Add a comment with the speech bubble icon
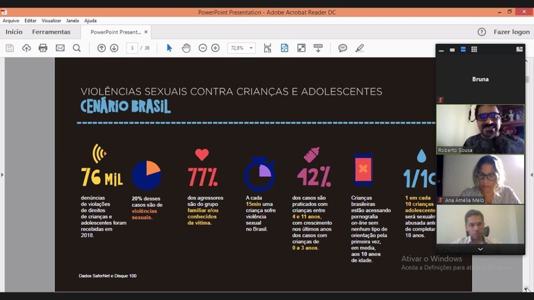The image size is (534, 300). tap(343, 48)
